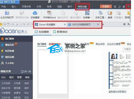Switch to 页面布局 ribbon tab
Viewport: 134px width, 99px height.
(x=26, y=6)
